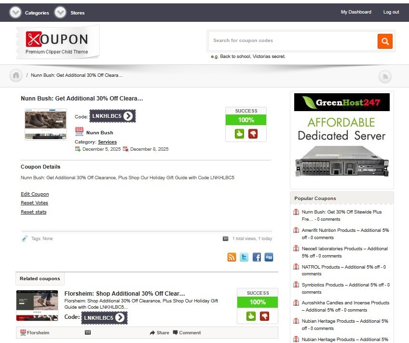Reveal the Nunn Bush LNKHLBC5 coupon code
The width and height of the screenshot is (409, 343).
112,116
